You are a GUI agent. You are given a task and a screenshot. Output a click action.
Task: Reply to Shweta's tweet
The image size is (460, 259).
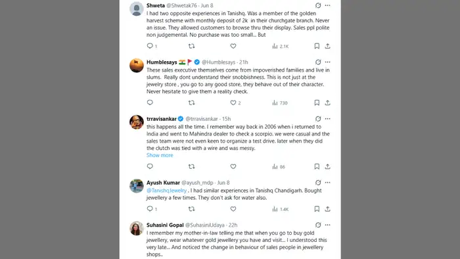click(x=150, y=46)
